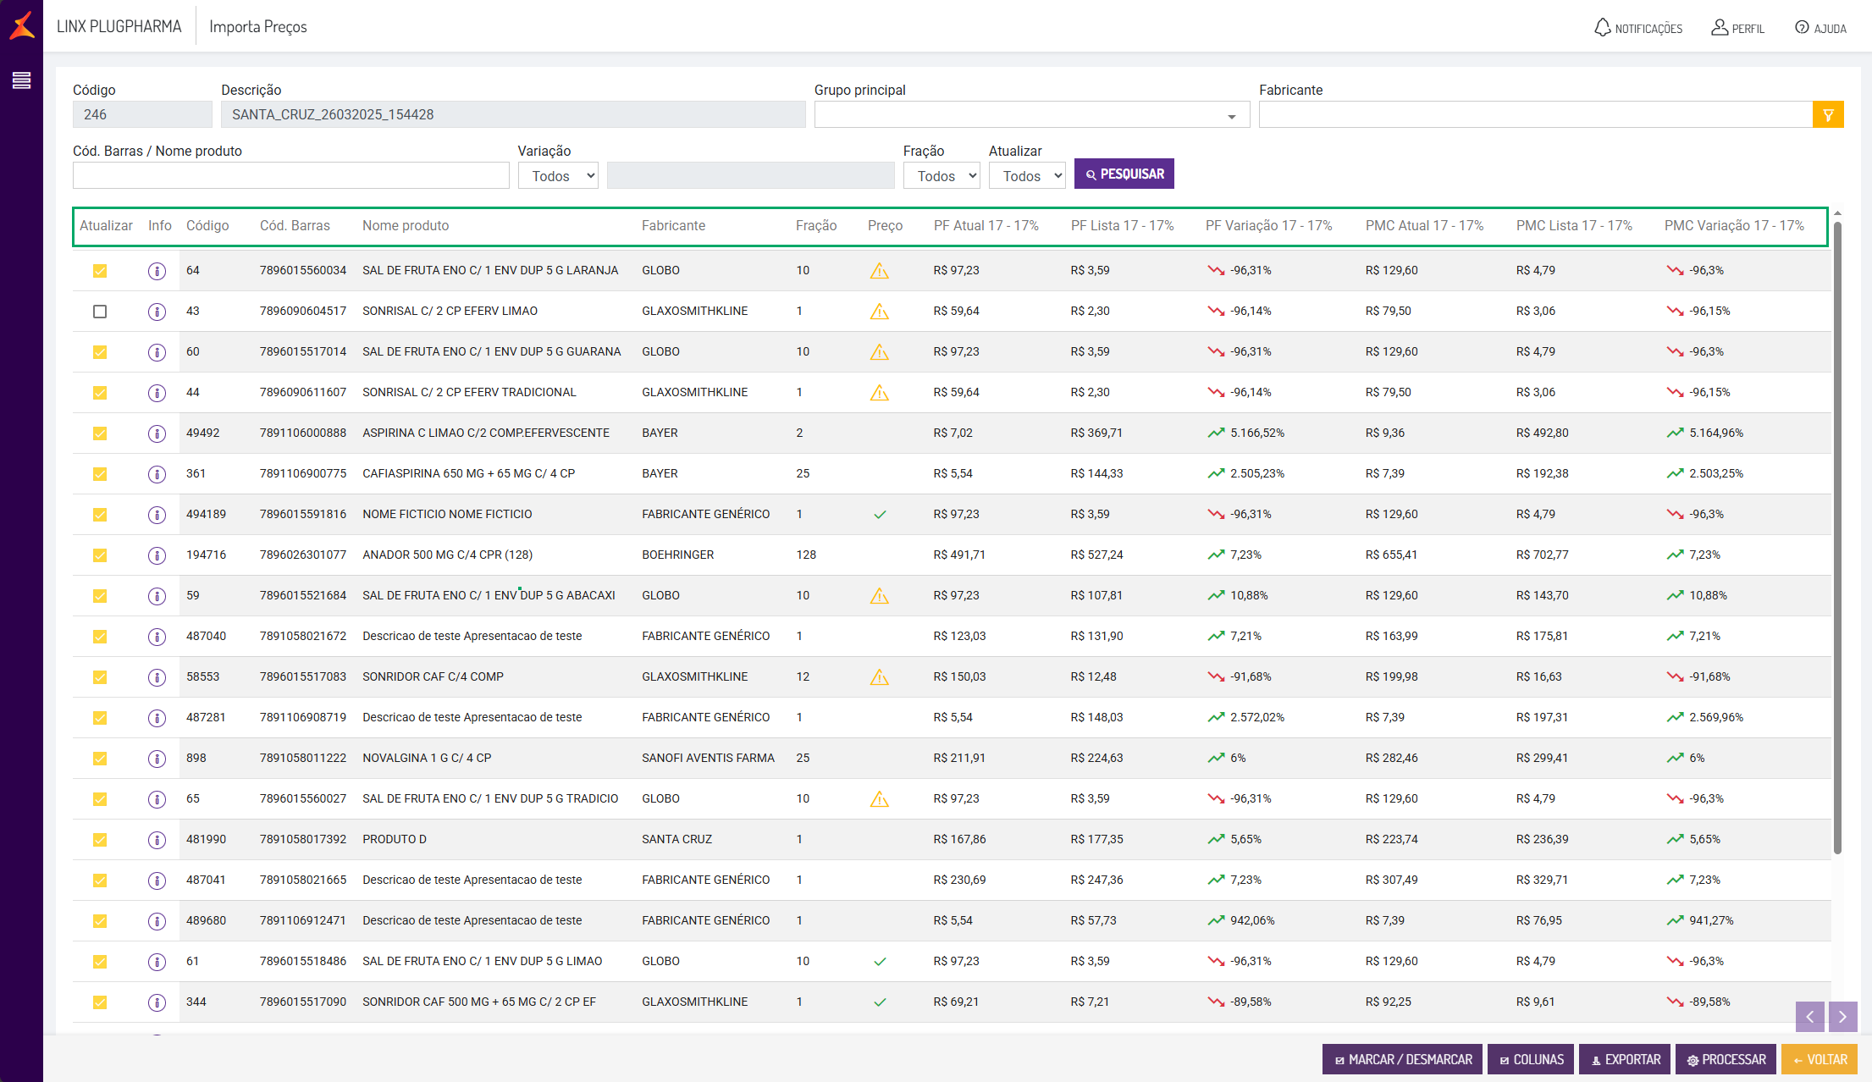Go to previous page arrow
Screen dimensions: 1872x1082
[x=1810, y=1017]
